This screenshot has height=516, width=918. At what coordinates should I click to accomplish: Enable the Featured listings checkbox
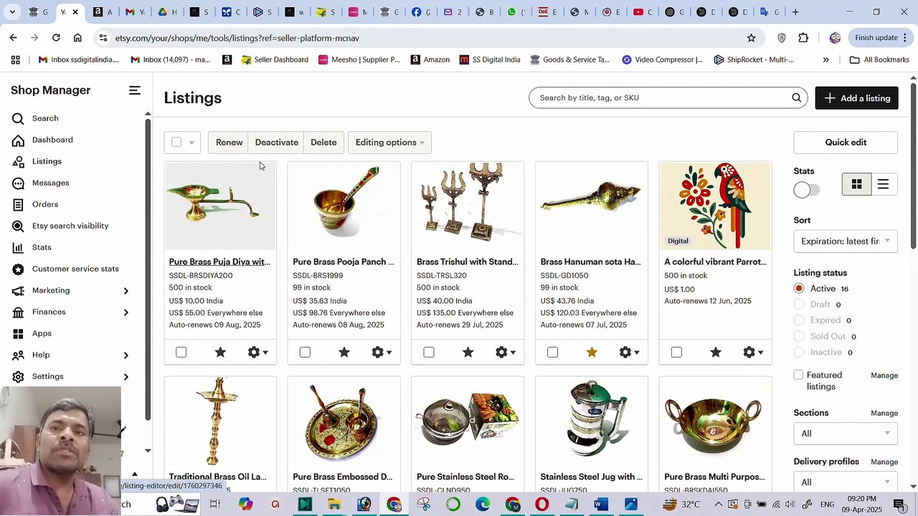point(798,375)
